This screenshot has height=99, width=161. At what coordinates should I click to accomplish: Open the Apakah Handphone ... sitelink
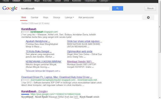38,41
